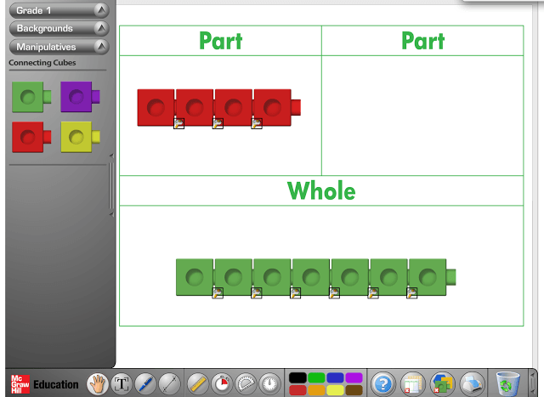Image resolution: width=544 pixels, height=397 pixels.
Task: Click the last red cube with connector nub
Action: pyautogui.click(x=277, y=107)
